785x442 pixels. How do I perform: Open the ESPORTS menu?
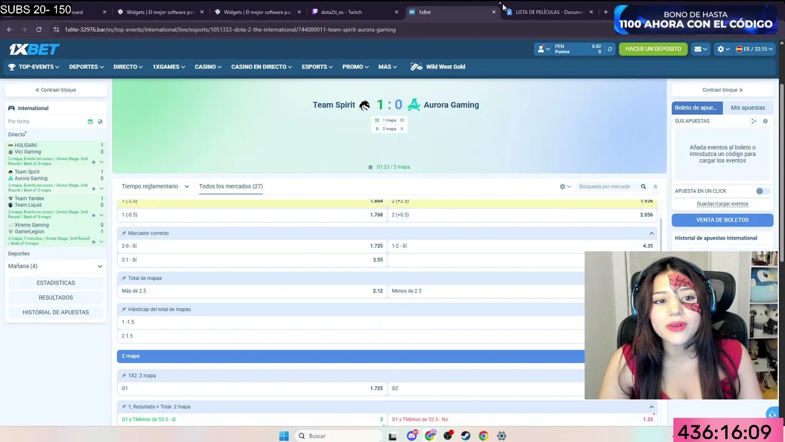(317, 67)
